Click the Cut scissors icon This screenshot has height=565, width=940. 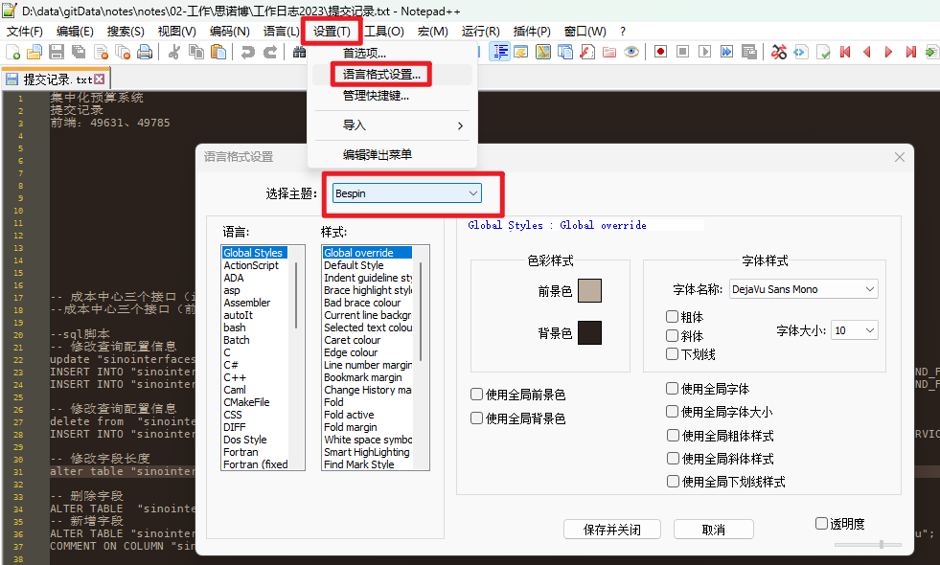click(174, 52)
